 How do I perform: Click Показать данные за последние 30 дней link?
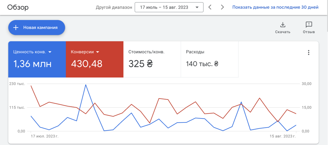click(x=275, y=7)
